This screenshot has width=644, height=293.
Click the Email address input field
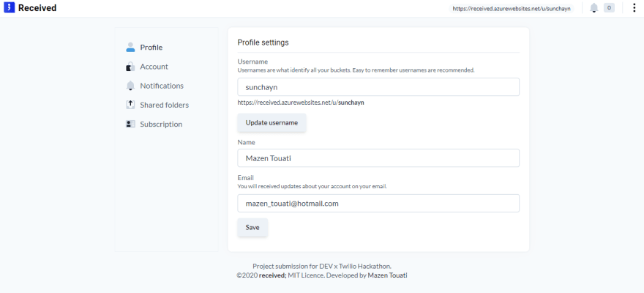tap(378, 204)
